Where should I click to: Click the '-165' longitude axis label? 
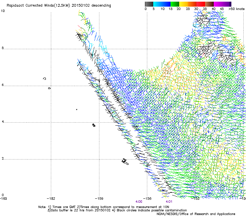pos(3,199)
